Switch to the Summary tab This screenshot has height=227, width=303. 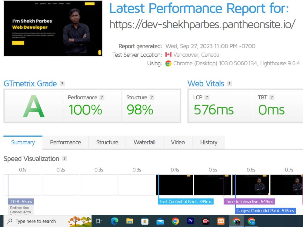click(23, 143)
